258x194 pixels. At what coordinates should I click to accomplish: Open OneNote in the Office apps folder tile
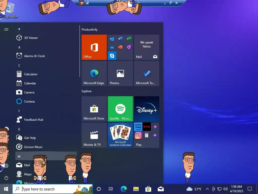coord(129,47)
